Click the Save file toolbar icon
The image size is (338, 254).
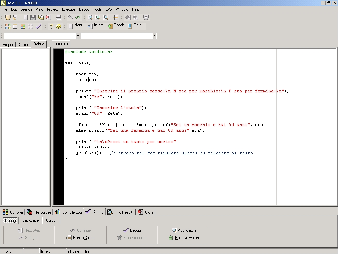coord(33,17)
